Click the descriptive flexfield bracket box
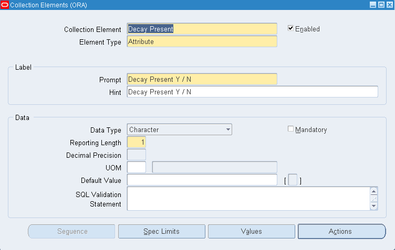 (293, 180)
